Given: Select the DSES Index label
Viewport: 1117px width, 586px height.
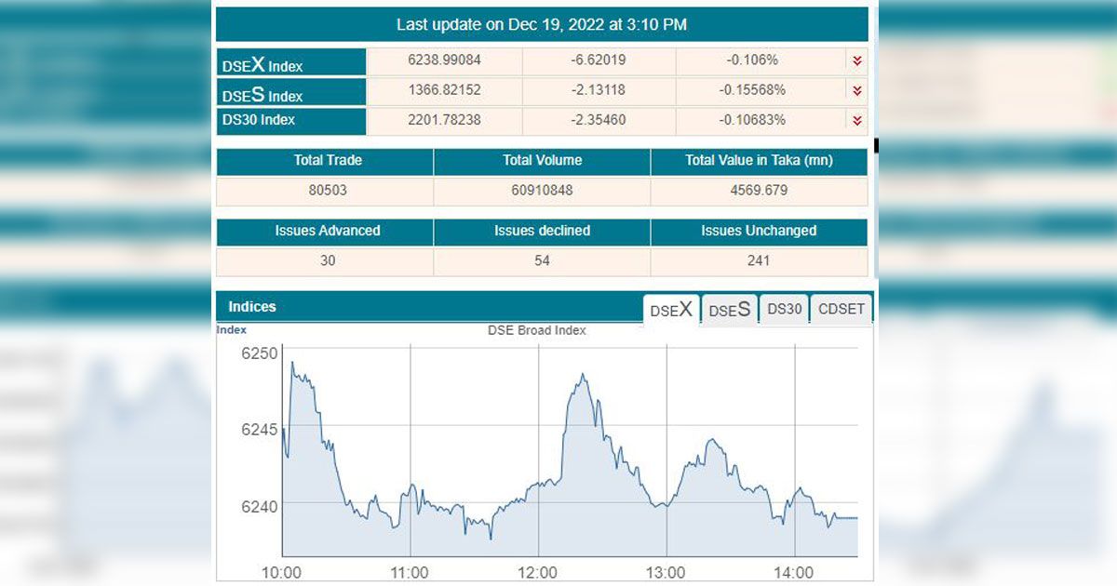Looking at the screenshot, I should tap(262, 94).
